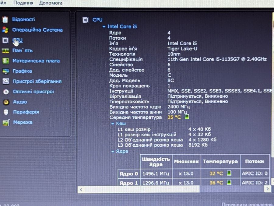Click the i5-1135G7 specification value
Image resolution: width=274 pixels, height=206 pixels.
pyautogui.click(x=217, y=59)
